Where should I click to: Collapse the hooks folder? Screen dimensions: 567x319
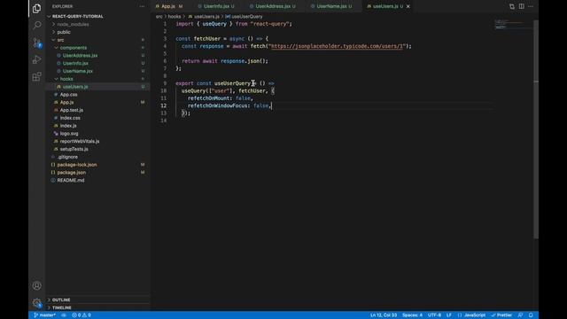(x=66, y=79)
